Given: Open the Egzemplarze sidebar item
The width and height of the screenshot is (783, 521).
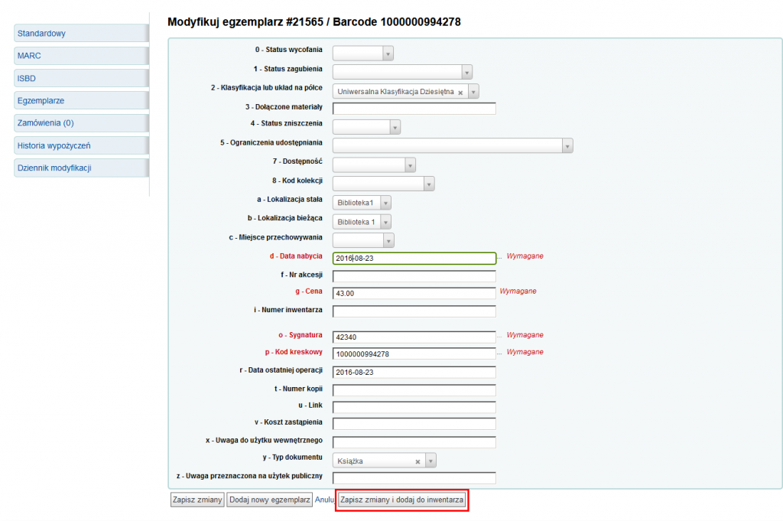Looking at the screenshot, I should [x=81, y=100].
